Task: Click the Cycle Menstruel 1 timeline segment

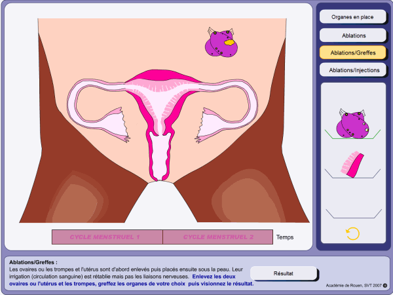Action: (x=107, y=237)
